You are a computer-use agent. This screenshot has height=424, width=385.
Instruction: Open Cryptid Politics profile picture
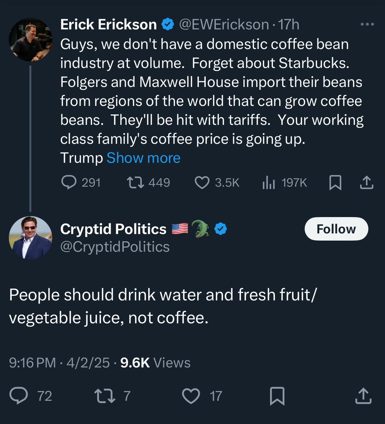[x=30, y=237]
